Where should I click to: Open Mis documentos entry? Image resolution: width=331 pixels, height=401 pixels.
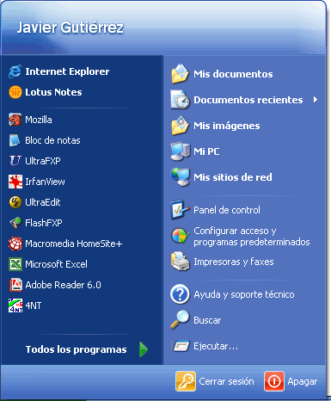(233, 74)
